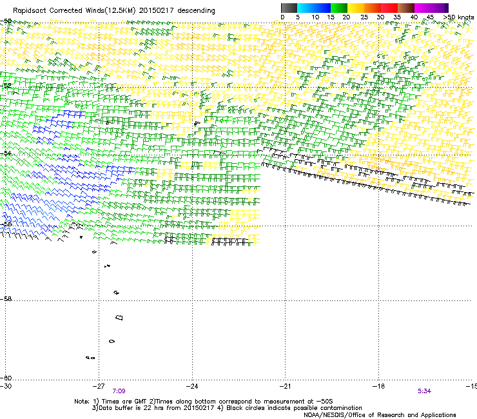Click the gray 0-5 knots color segment
The width and height of the screenshot is (477, 419).
click(x=289, y=8)
